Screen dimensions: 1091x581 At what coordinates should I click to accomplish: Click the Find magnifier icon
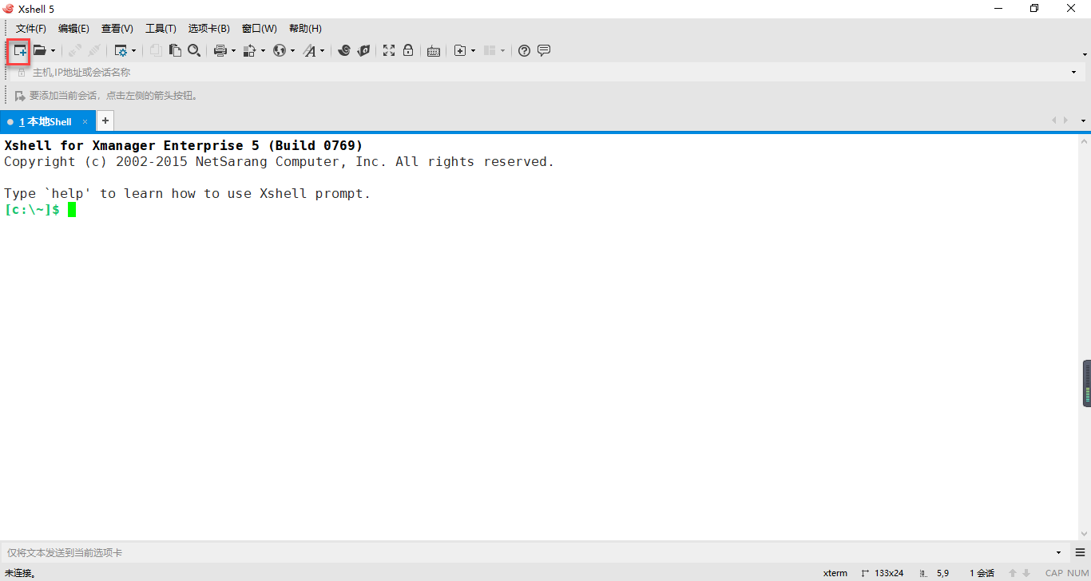pos(194,50)
